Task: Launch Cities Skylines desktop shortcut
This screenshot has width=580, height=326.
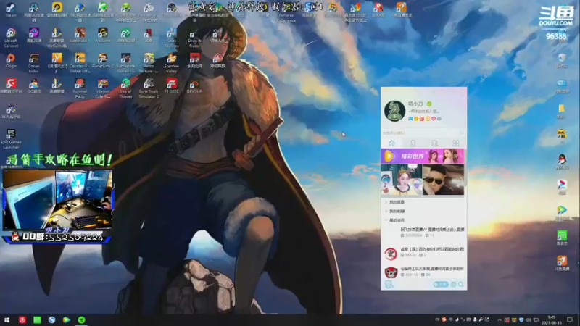Action: (x=171, y=38)
